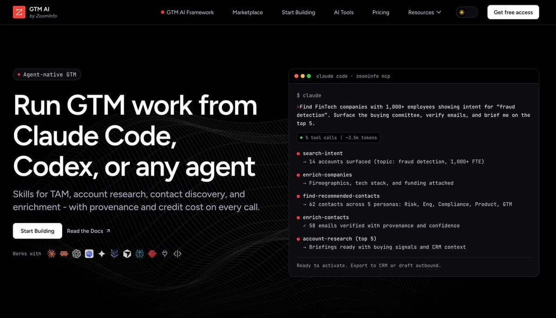Click the 'enrich-contacts' step label
The width and height of the screenshot is (556, 318).
tap(326, 217)
